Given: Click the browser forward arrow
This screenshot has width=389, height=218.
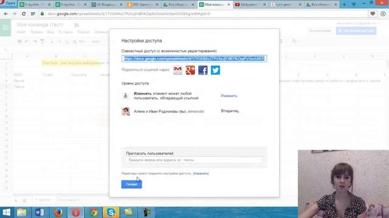Looking at the screenshot, I should 15,14.
